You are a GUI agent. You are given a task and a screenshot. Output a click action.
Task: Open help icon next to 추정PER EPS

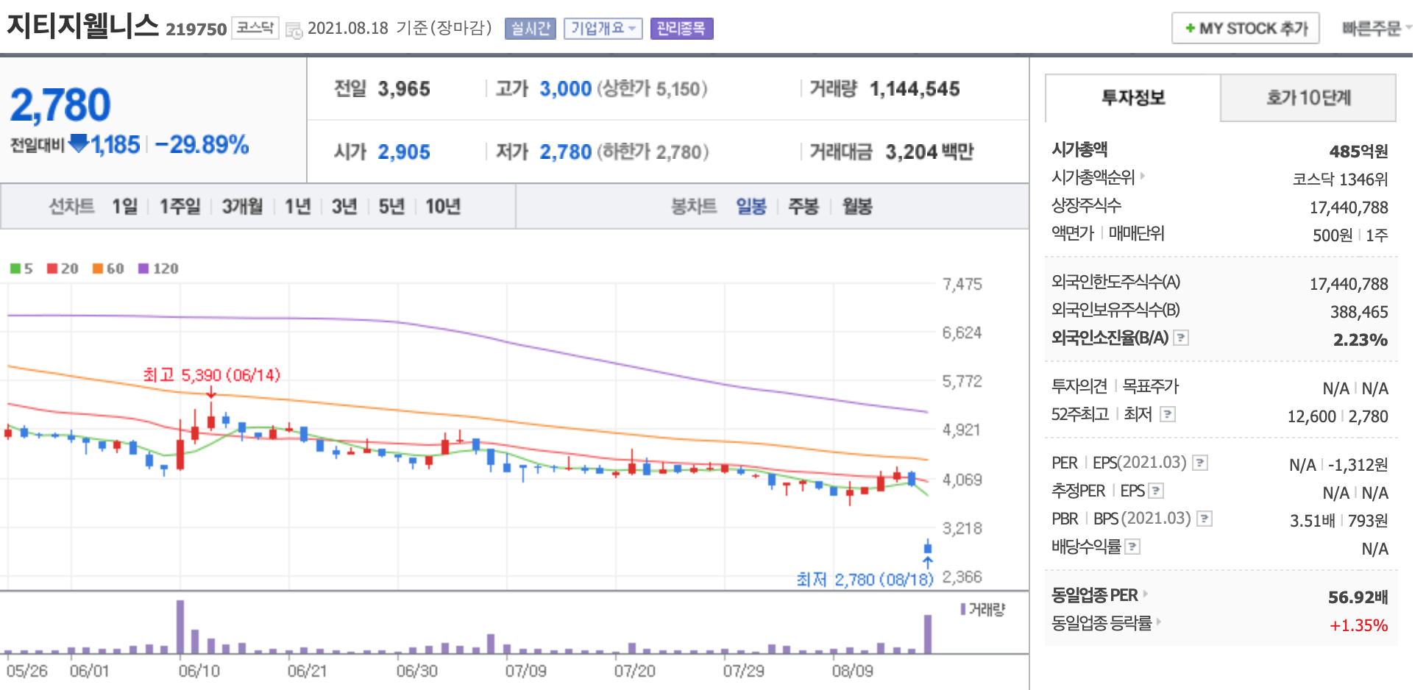[x=1156, y=491]
